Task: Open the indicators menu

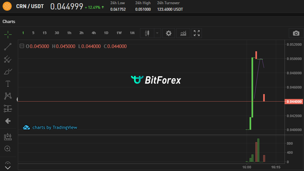Action: pyautogui.click(x=183, y=33)
